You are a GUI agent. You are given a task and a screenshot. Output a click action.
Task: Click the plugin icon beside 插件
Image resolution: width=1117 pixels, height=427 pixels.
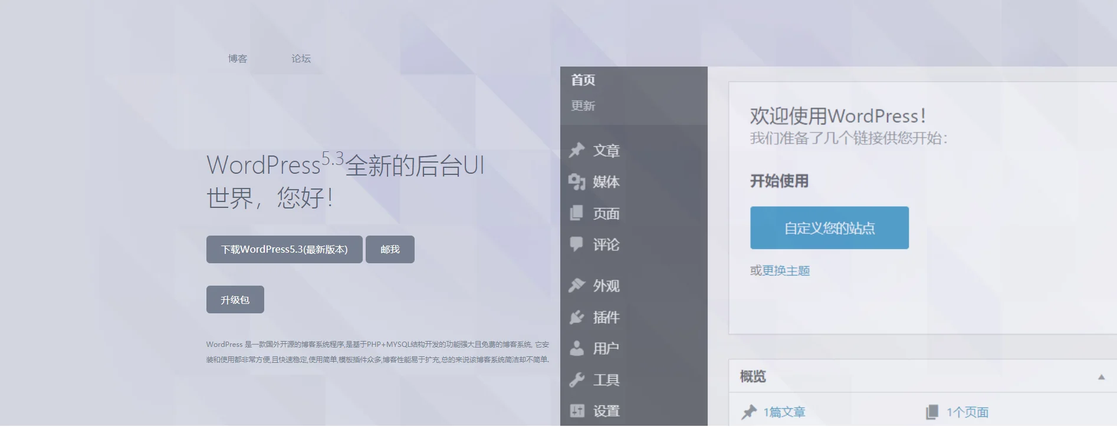(x=577, y=317)
